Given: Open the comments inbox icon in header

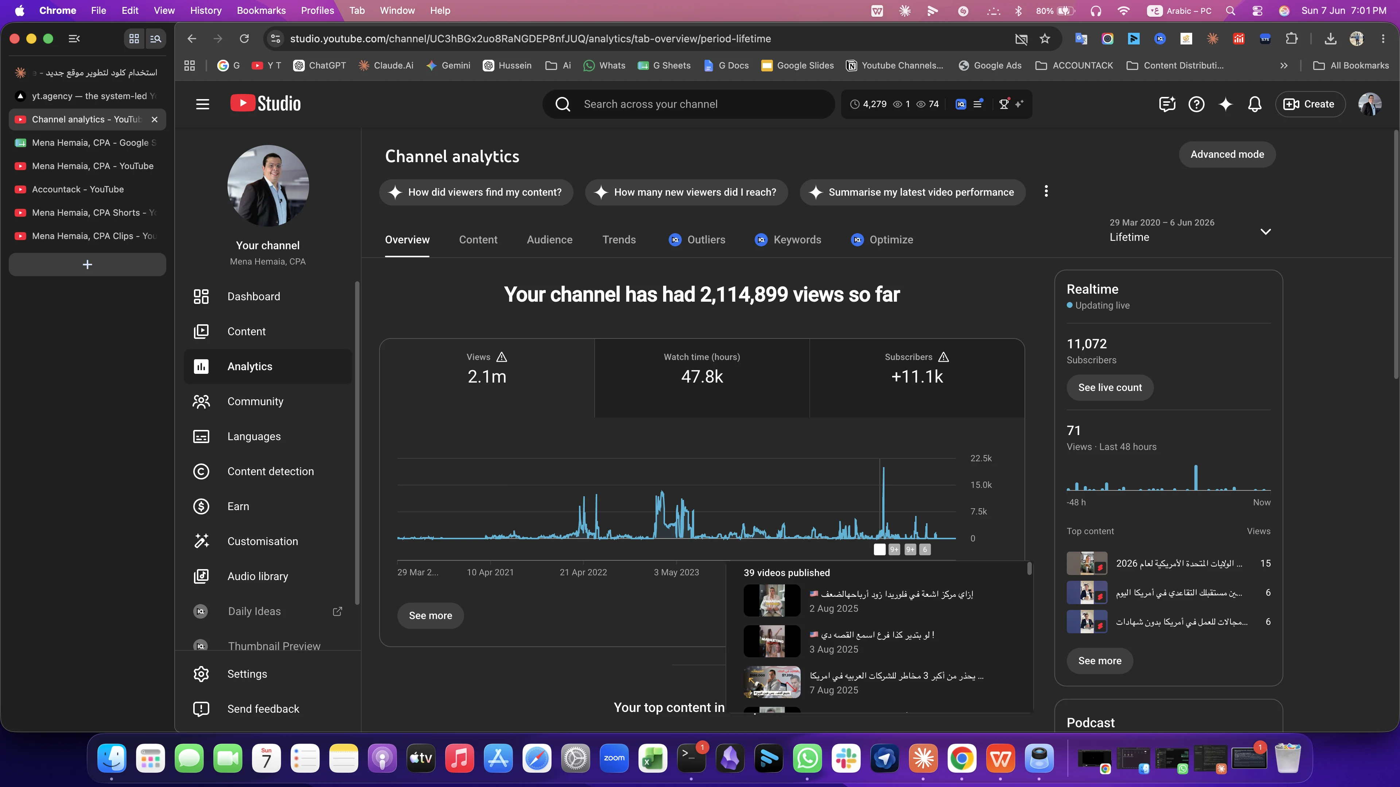Looking at the screenshot, I should coord(1167,104).
